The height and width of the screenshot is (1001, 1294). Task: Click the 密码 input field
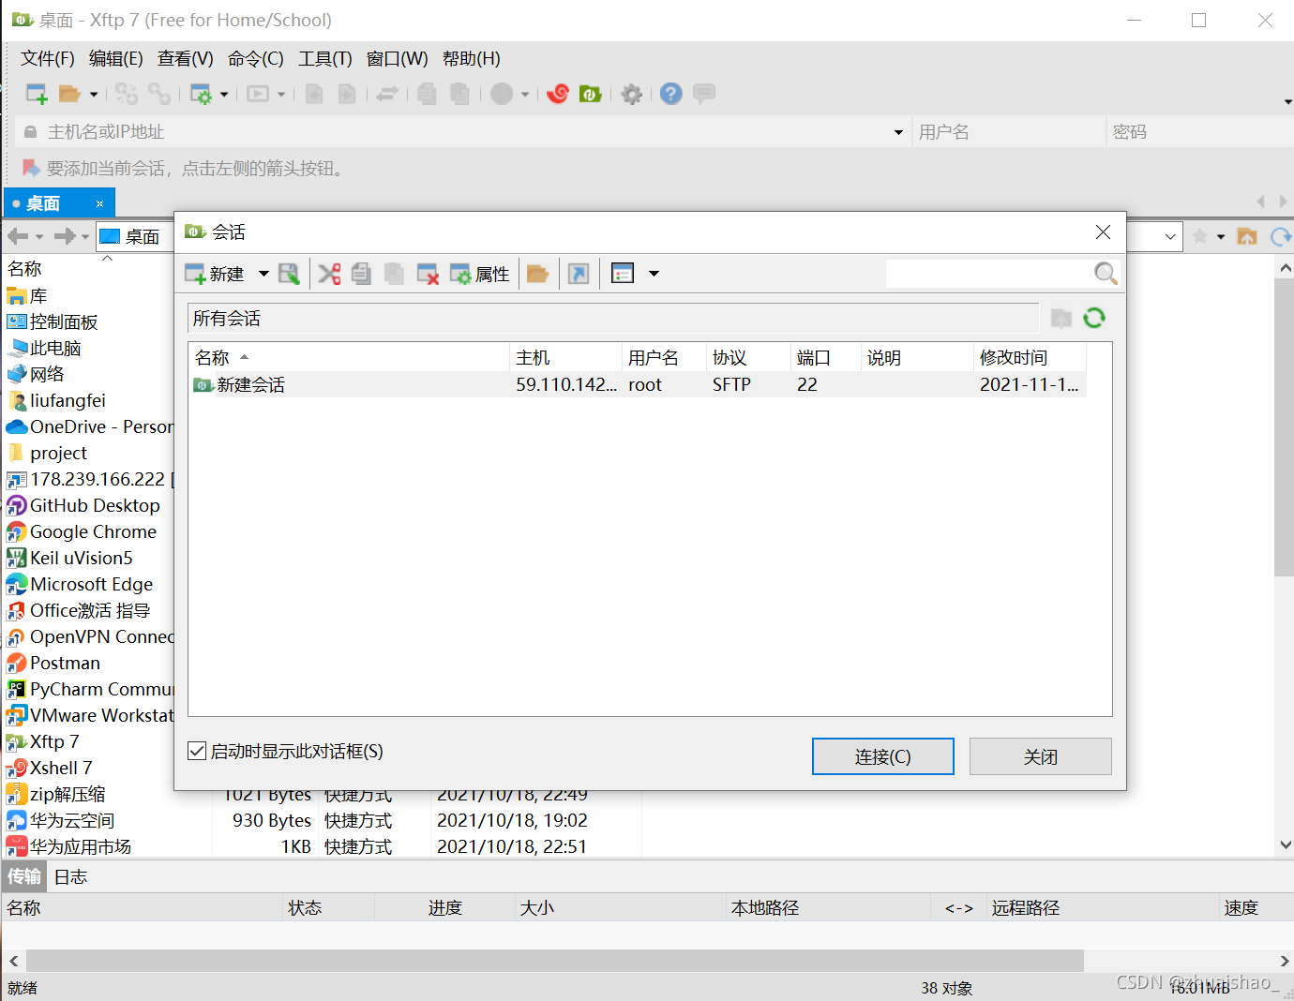pos(1200,132)
